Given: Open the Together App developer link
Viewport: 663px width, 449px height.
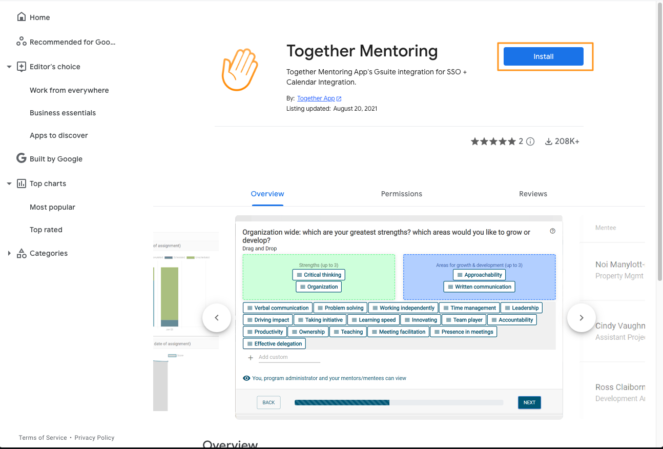Looking at the screenshot, I should (316, 98).
